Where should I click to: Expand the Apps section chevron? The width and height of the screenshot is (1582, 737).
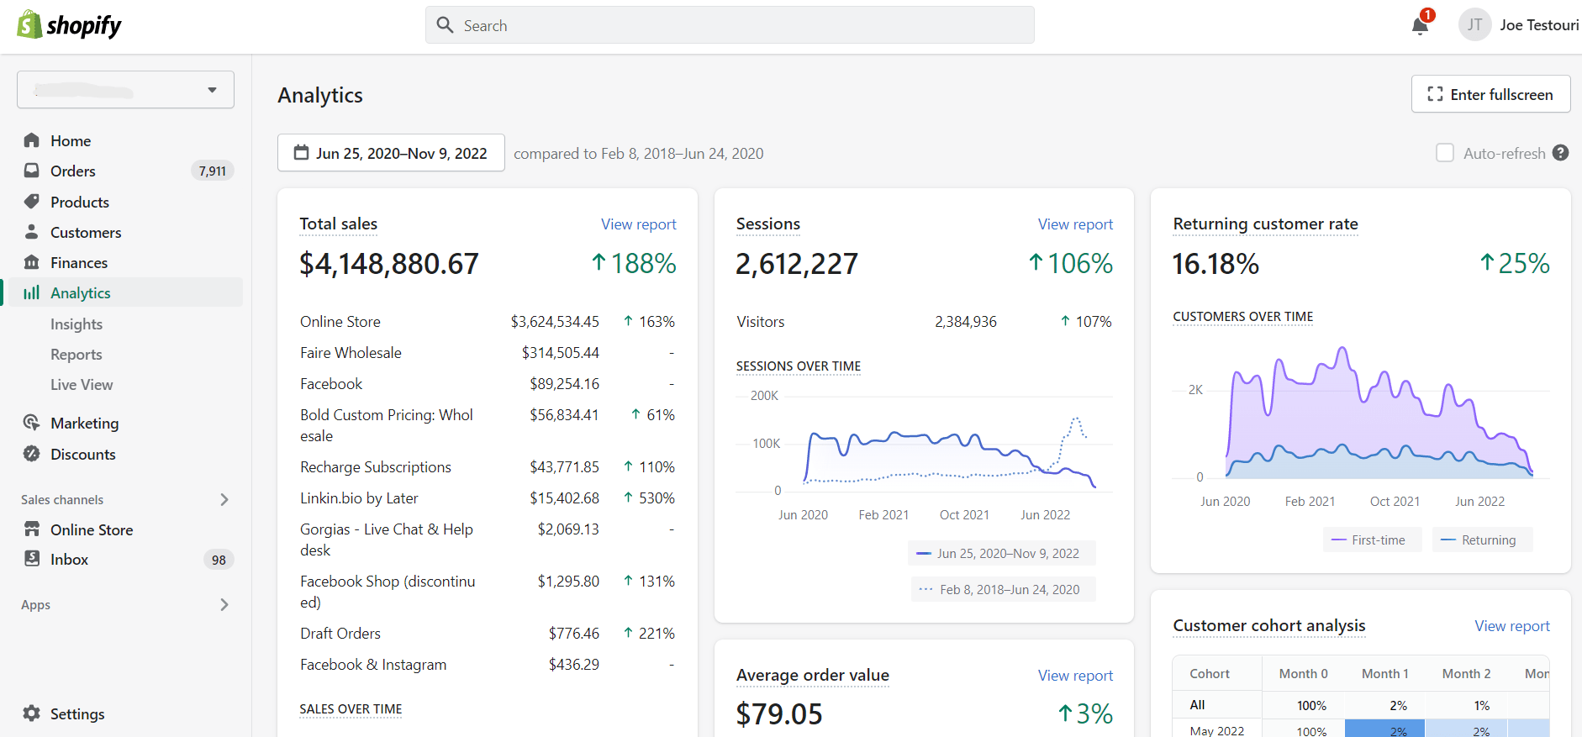point(224,604)
